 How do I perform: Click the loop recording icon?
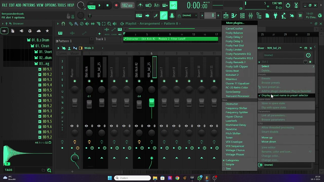tap(173, 5)
